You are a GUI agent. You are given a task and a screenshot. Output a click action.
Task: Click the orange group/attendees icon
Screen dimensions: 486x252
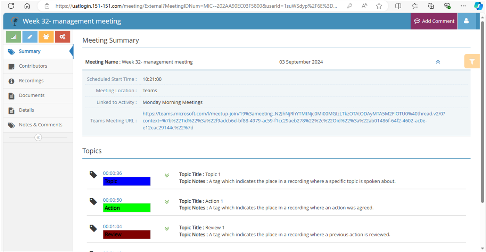[46, 36]
